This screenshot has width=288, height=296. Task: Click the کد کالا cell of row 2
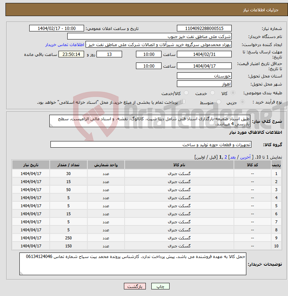tap(252, 182)
